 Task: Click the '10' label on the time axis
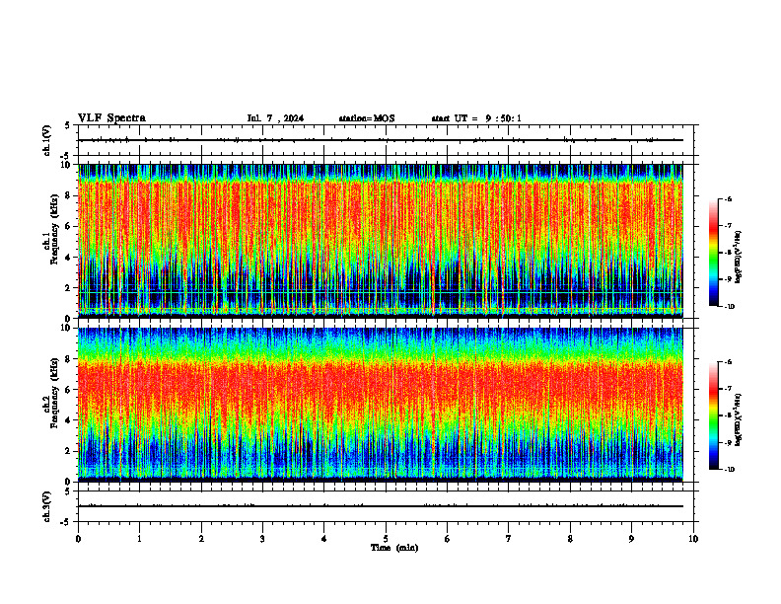[693, 539]
